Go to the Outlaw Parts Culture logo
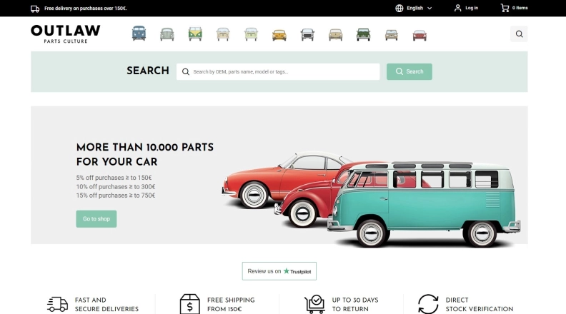The height and width of the screenshot is (314, 566). (66, 34)
